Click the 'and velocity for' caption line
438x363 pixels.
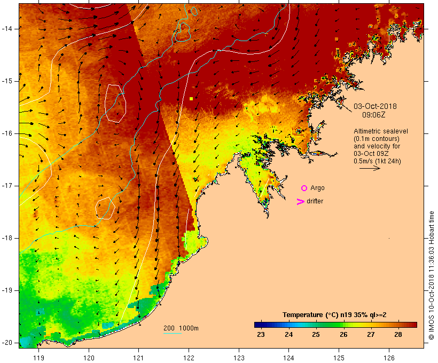point(377,146)
